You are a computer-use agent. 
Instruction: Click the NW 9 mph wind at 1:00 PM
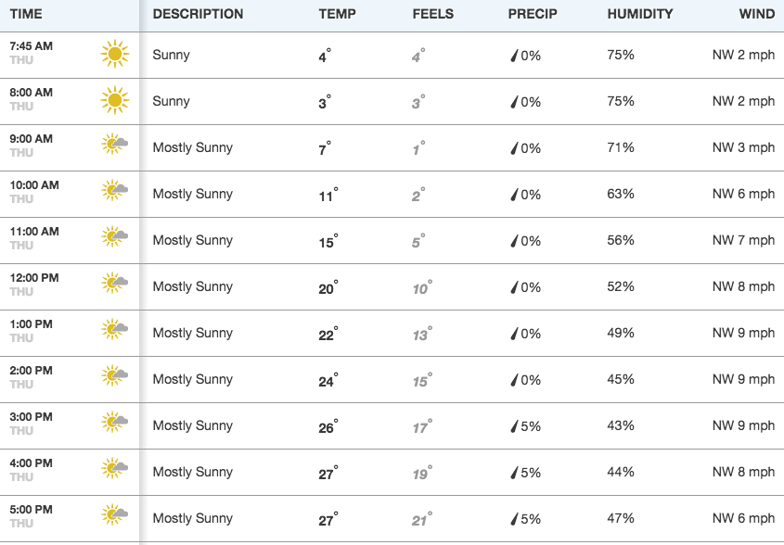(x=743, y=333)
